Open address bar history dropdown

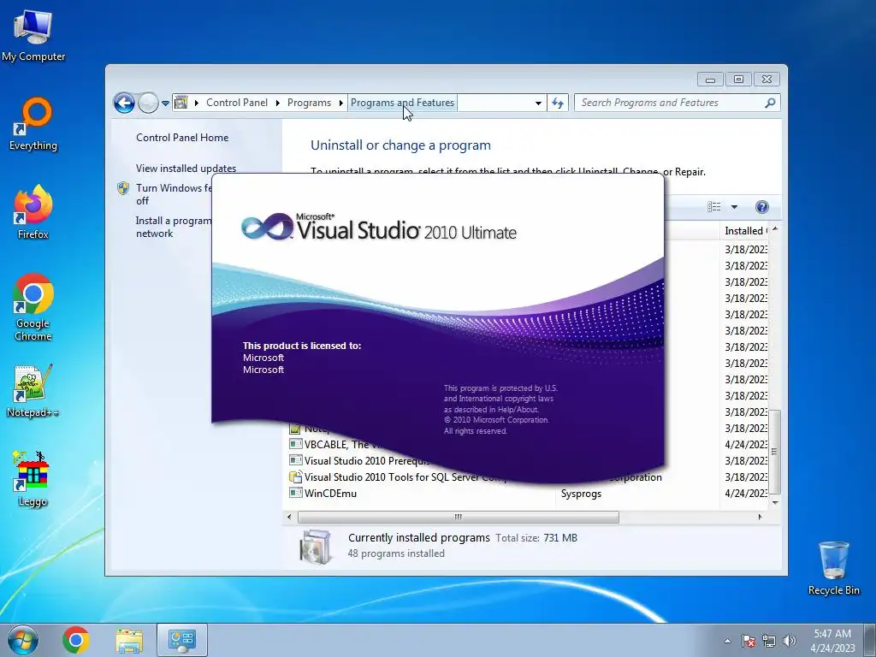click(538, 103)
